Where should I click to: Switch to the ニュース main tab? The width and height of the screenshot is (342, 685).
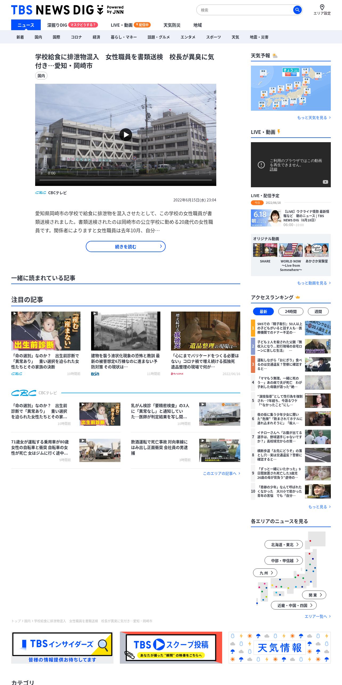(26, 25)
